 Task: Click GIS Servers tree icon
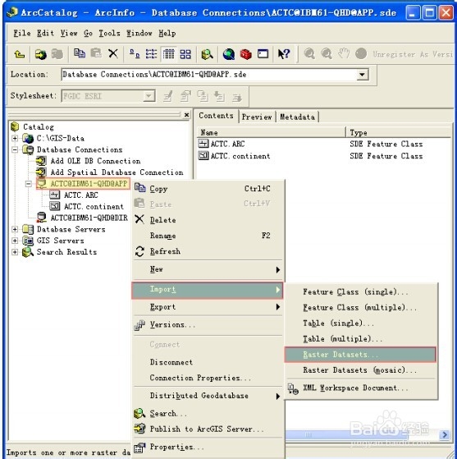pos(28,241)
